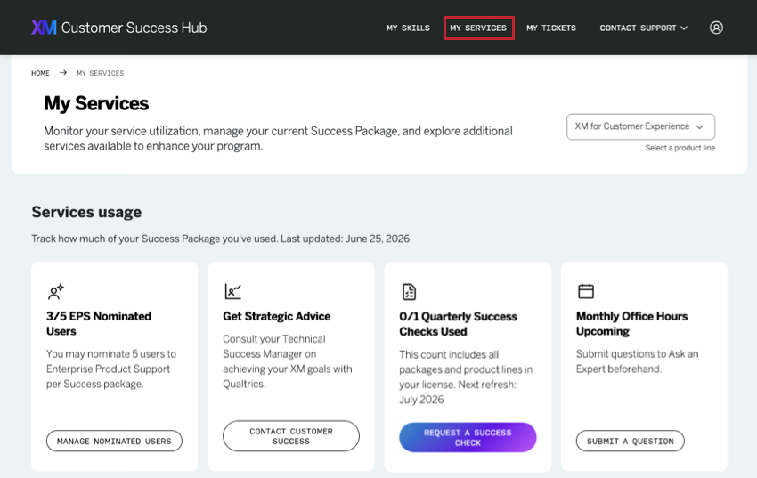Click the 'Last updated: June 25, 2026' line
The height and width of the screenshot is (478, 757).
pyautogui.click(x=346, y=239)
